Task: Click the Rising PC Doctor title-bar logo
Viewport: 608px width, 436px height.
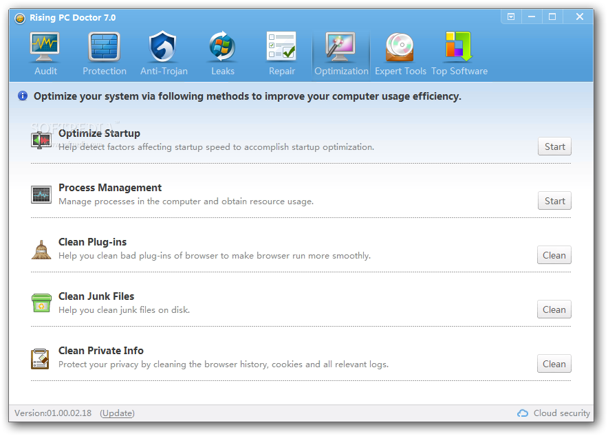Action: point(20,18)
